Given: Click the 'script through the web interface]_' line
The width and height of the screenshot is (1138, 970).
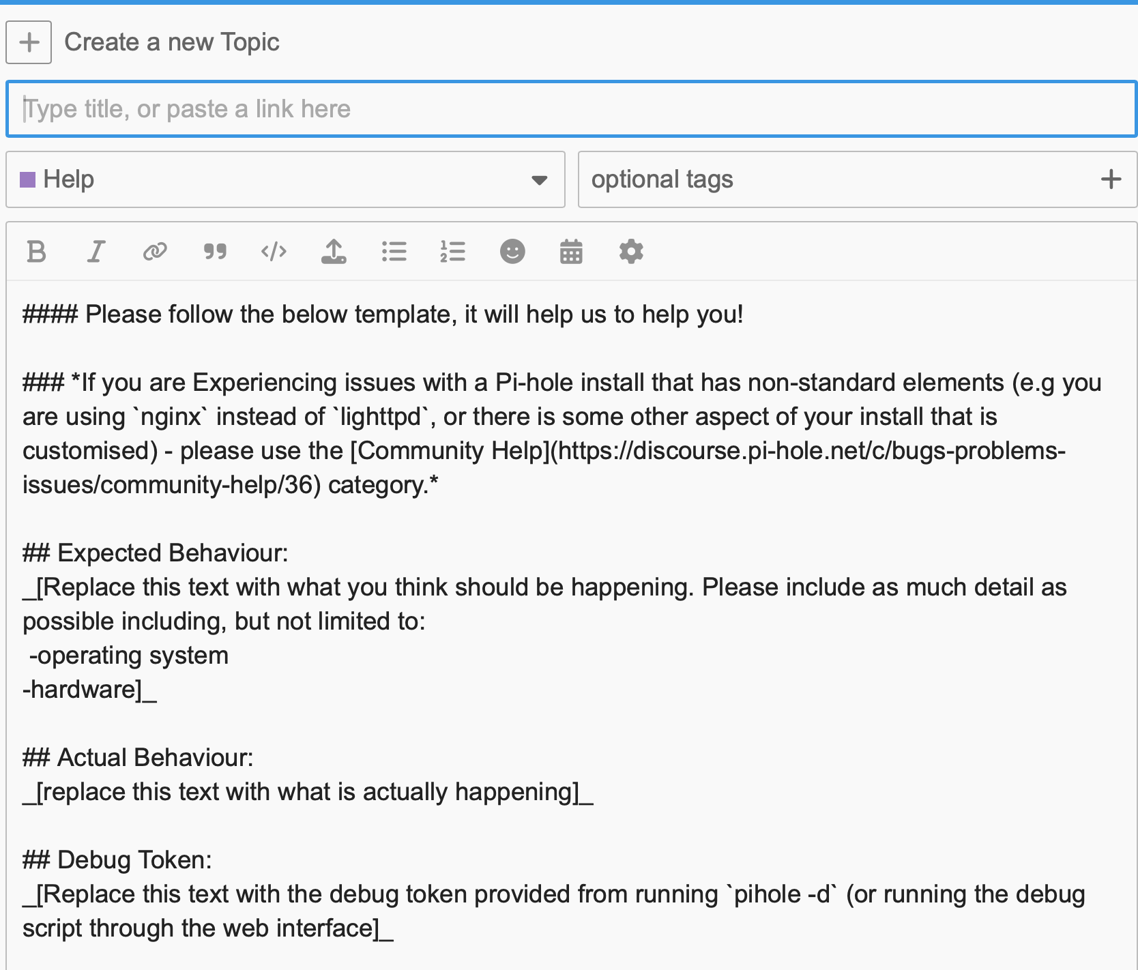Looking at the screenshot, I should (208, 928).
